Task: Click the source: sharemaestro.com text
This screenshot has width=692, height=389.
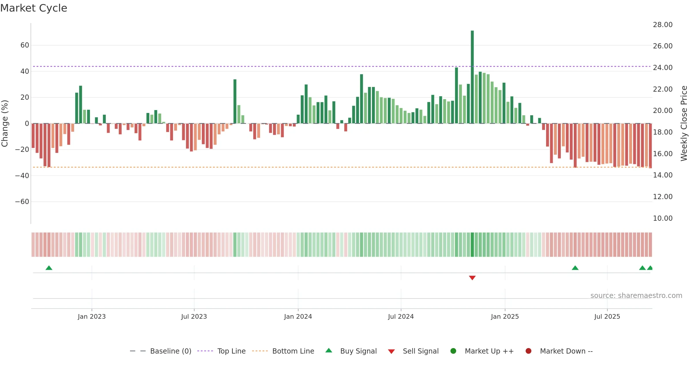Action: (636, 295)
